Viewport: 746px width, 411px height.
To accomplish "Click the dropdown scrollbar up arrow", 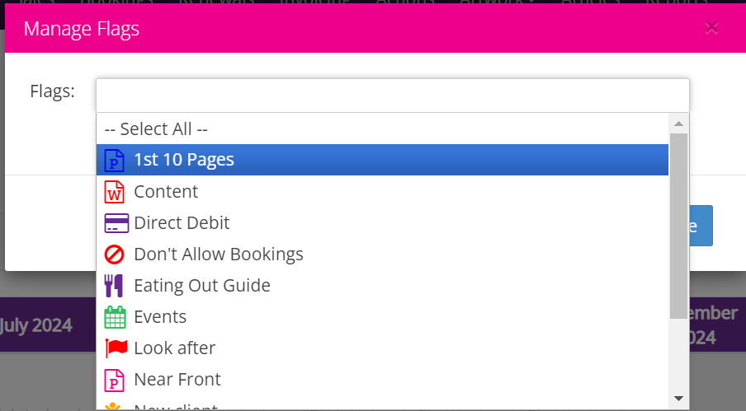I will point(678,124).
